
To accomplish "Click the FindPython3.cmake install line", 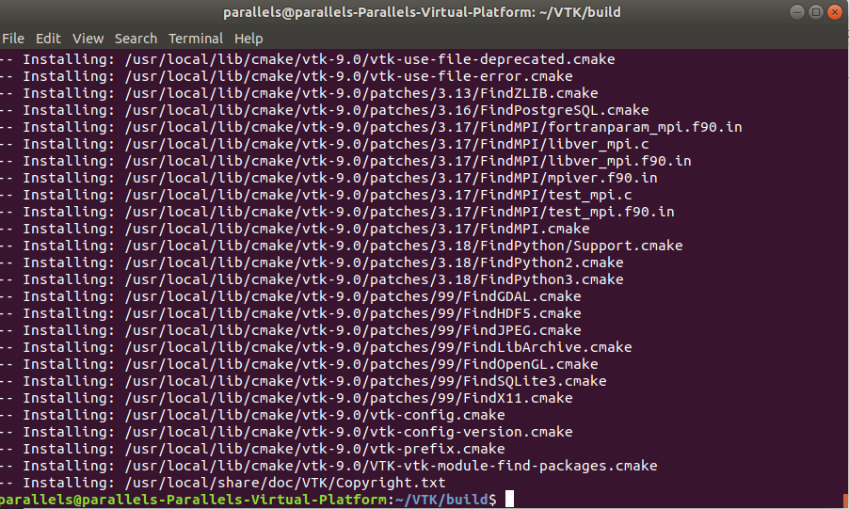I will [x=312, y=279].
